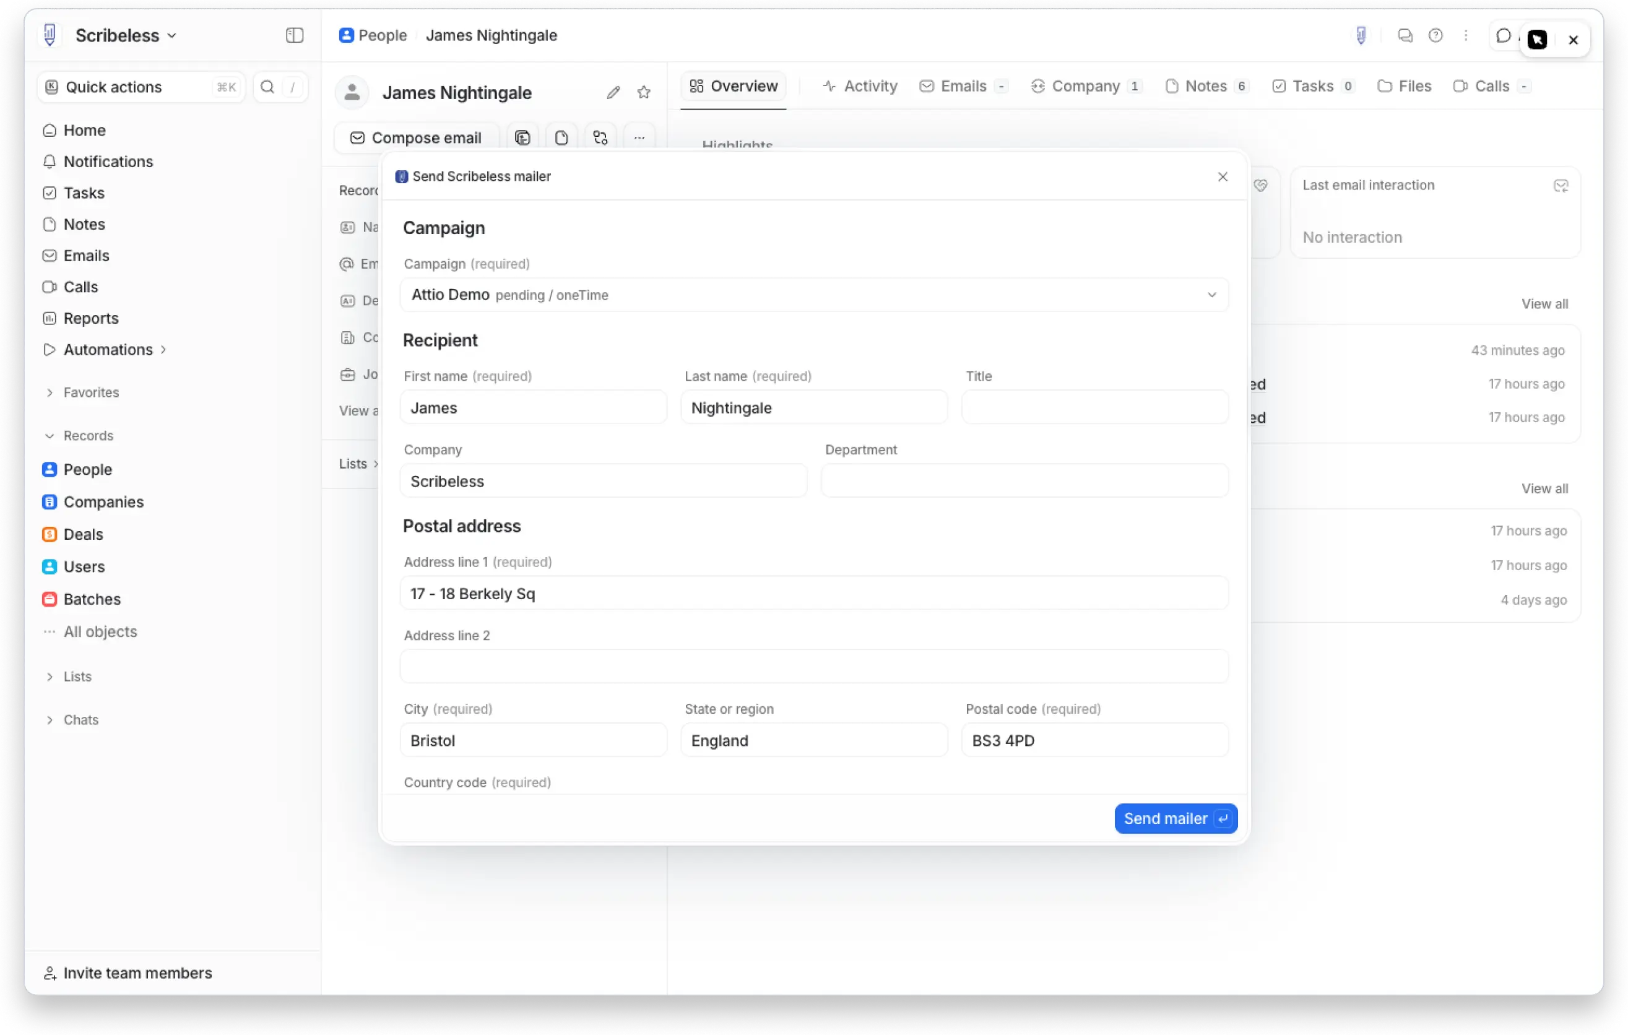The width and height of the screenshot is (1628, 1035).
Task: Open the comments icon in top bar
Action: click(x=1405, y=35)
